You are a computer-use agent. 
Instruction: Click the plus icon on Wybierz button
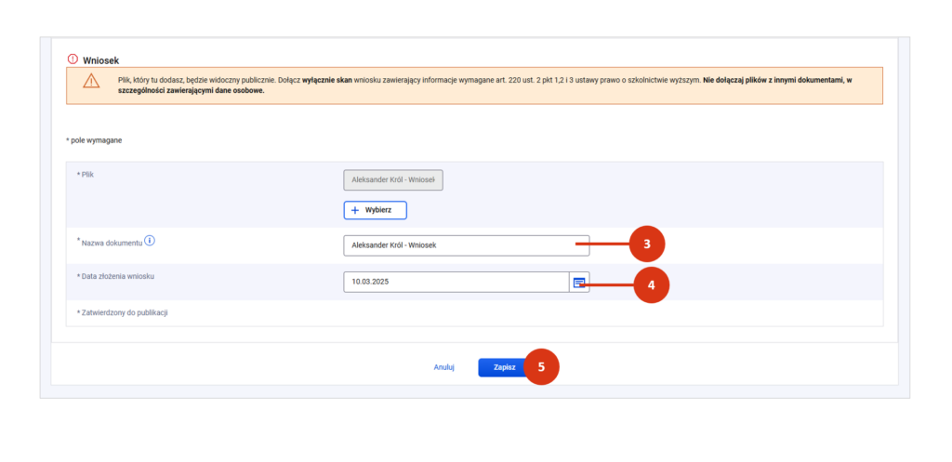[x=355, y=210]
